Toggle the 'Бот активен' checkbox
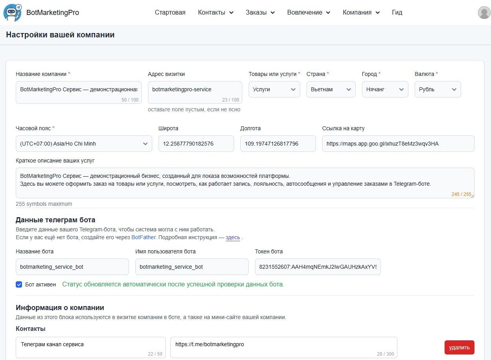Viewport: 491px width, 360px height. point(19,284)
